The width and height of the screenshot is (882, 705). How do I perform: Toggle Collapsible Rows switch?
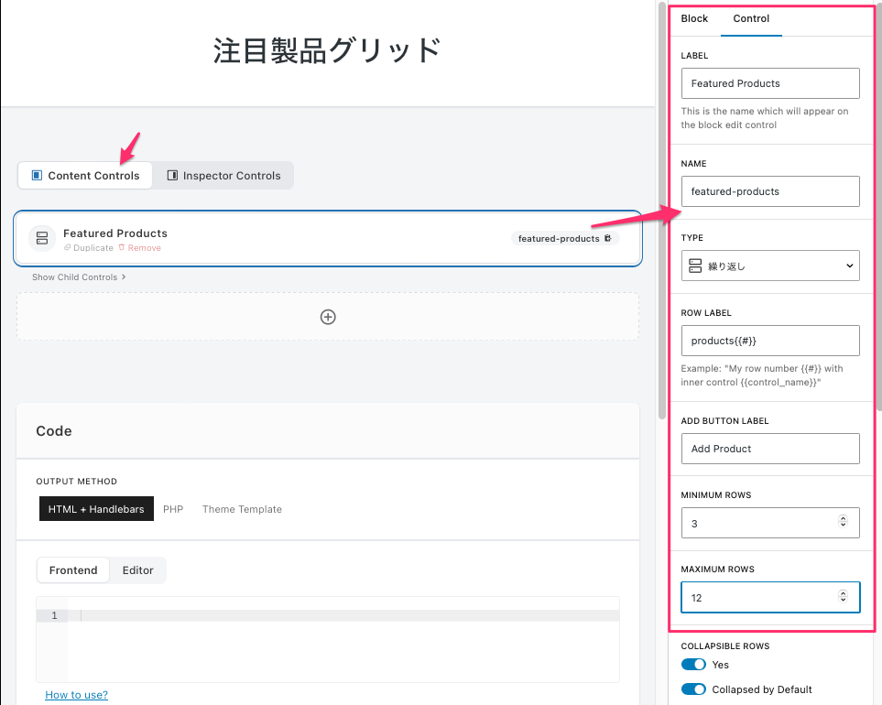(x=693, y=665)
